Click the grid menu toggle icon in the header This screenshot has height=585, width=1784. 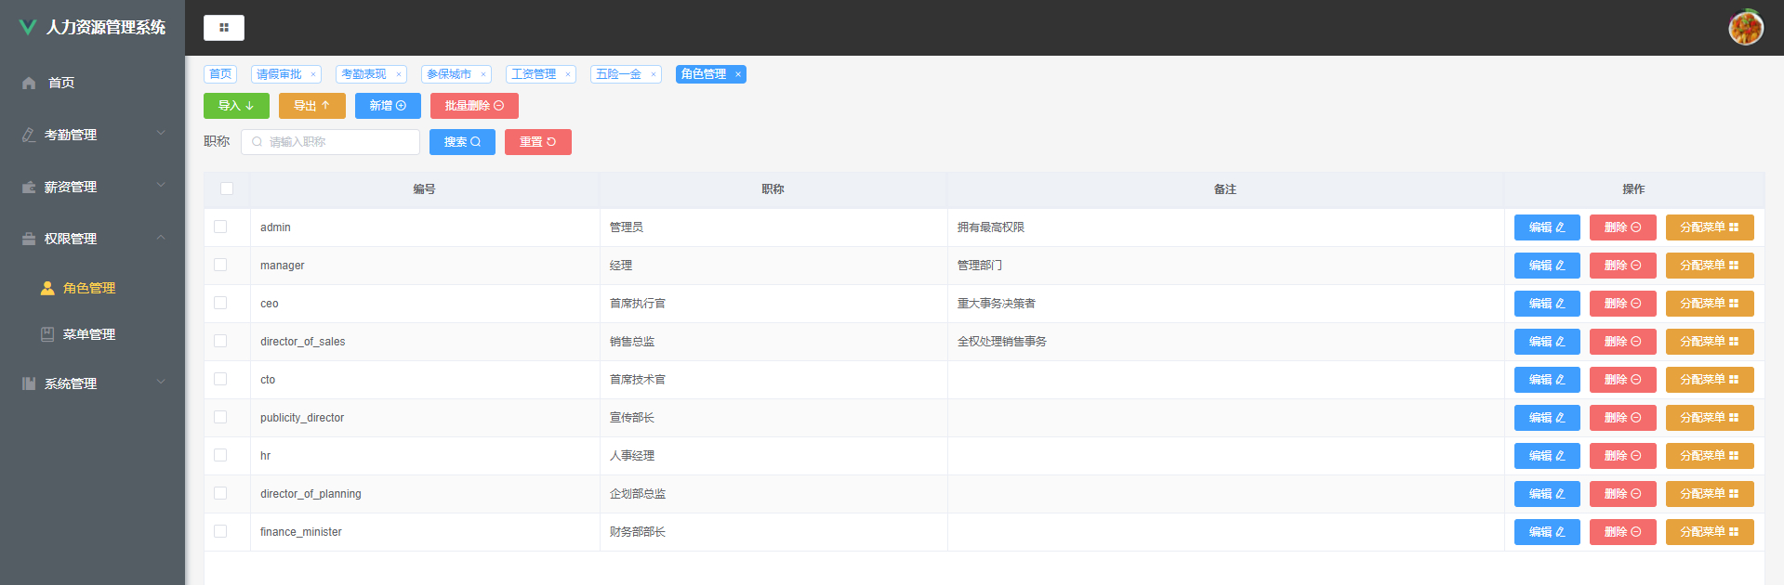pyautogui.click(x=224, y=28)
